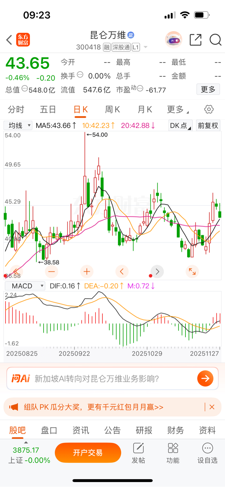Tap the 43.65 current price

(28, 63)
